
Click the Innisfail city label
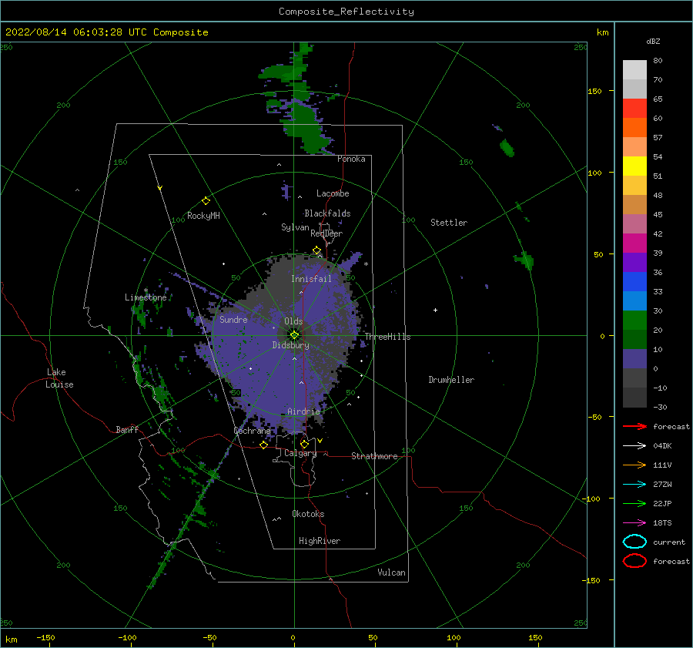pyautogui.click(x=311, y=279)
